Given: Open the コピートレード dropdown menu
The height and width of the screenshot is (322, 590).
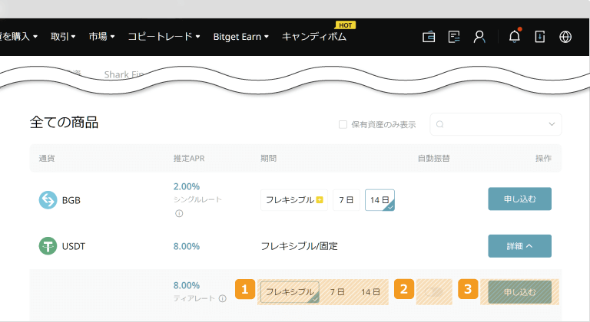Looking at the screenshot, I should [x=164, y=37].
